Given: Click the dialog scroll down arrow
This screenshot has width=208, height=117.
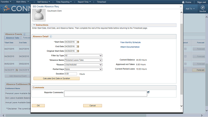Looking at the screenshot, I should (x=181, y=106).
